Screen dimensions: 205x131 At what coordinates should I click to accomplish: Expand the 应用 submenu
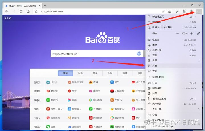pos(174,61)
